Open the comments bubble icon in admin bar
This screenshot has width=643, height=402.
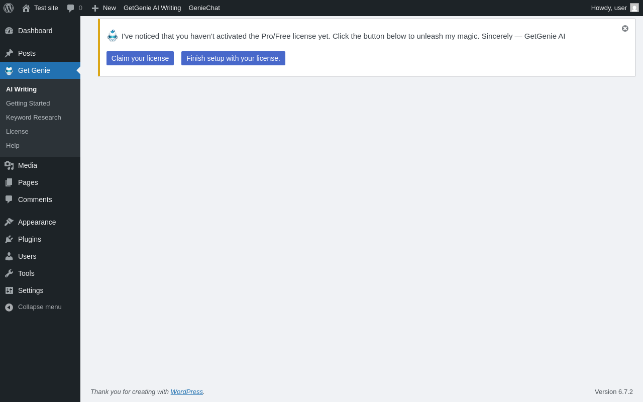71,8
